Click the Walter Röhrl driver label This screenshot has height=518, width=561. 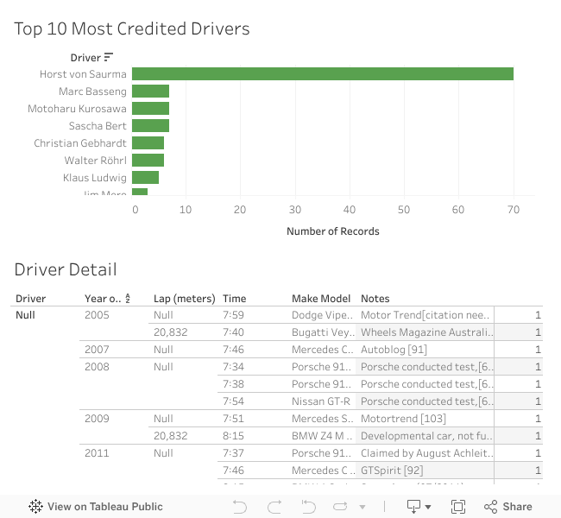(95, 161)
